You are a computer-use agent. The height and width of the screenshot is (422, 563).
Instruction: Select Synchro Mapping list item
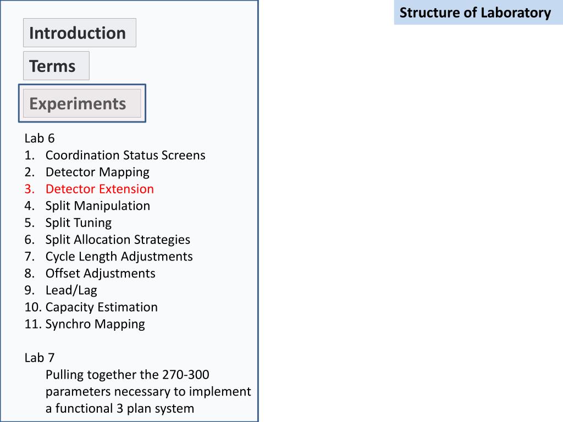coord(85,324)
